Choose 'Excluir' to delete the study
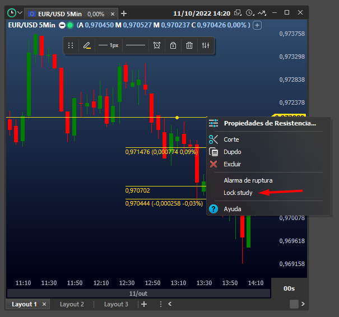The height and width of the screenshot is (317, 339). (x=232, y=164)
